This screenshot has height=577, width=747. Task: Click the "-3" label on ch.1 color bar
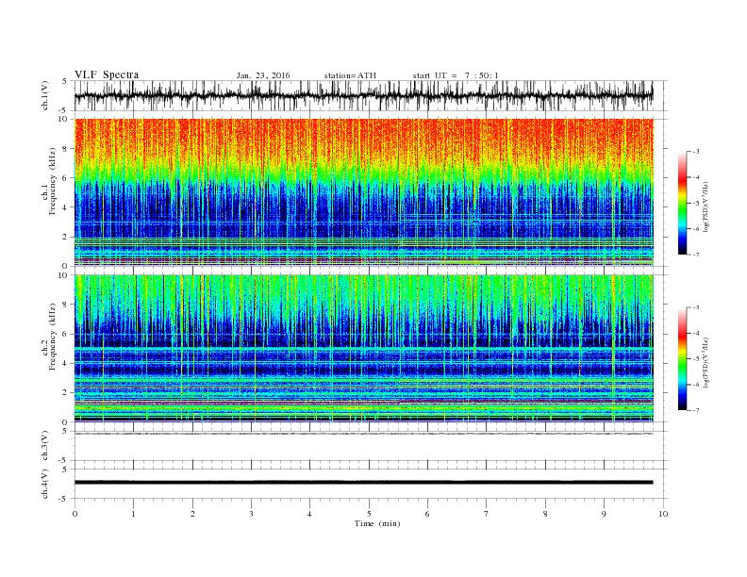(x=696, y=152)
